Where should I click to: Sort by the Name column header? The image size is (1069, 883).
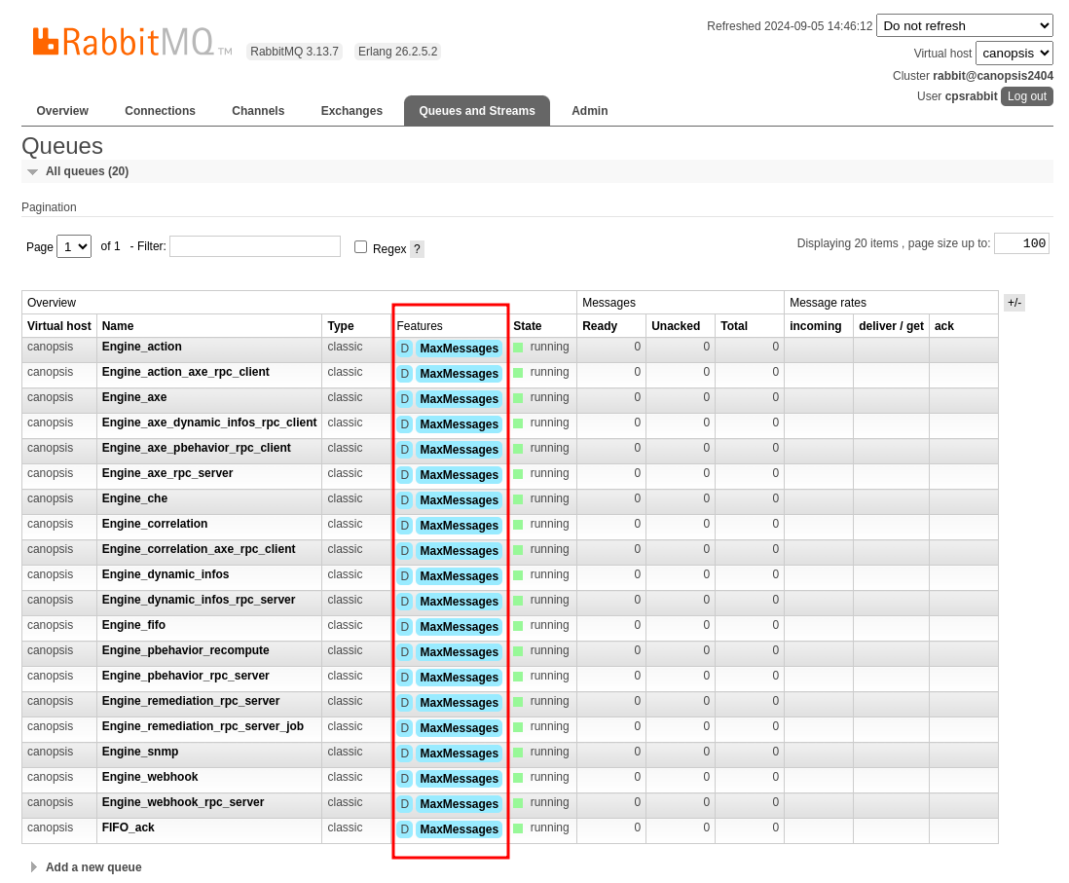click(x=118, y=326)
